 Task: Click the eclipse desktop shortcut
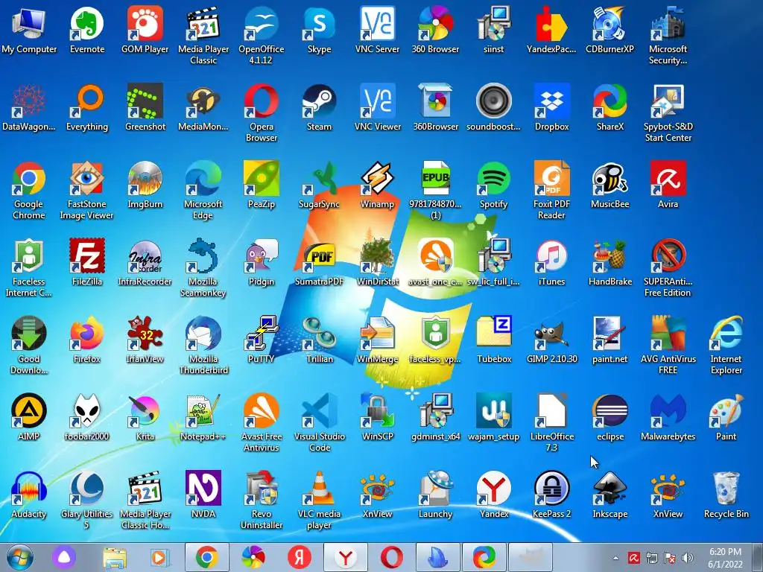(610, 417)
